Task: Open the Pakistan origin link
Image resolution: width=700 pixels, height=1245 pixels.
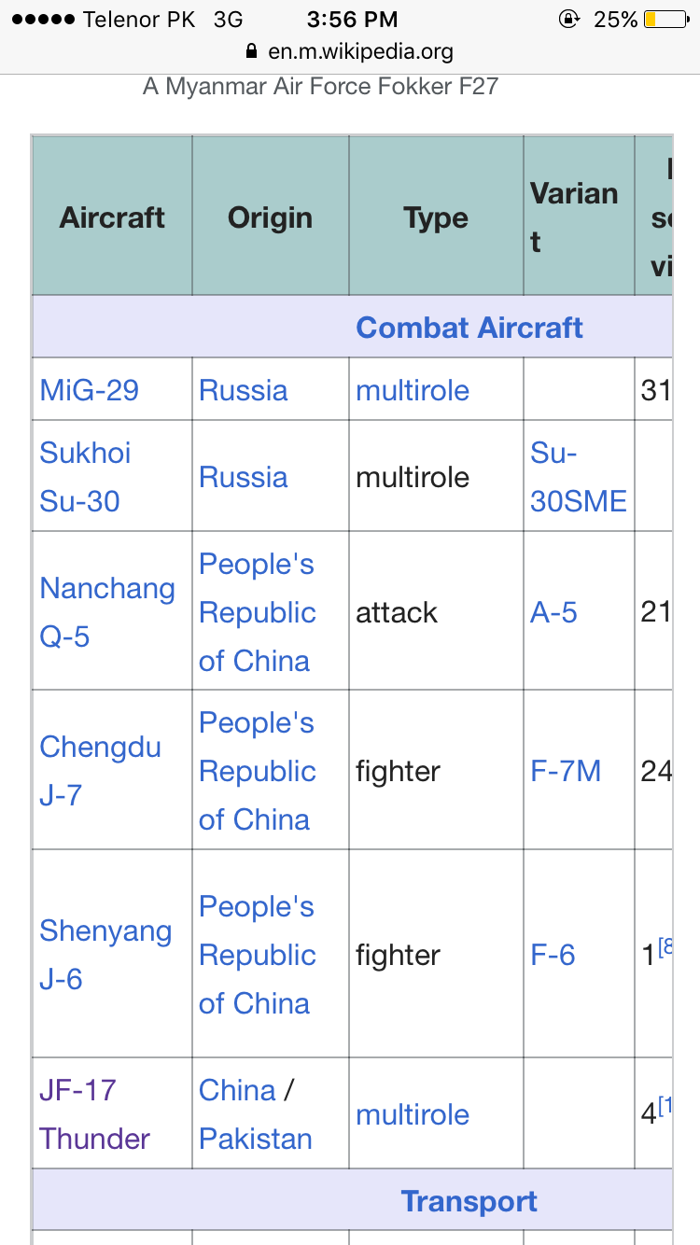Action: click(x=256, y=1139)
